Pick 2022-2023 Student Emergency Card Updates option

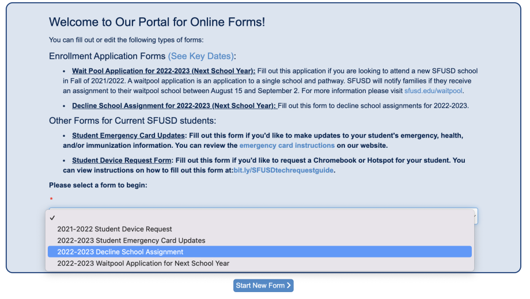pyautogui.click(x=131, y=240)
